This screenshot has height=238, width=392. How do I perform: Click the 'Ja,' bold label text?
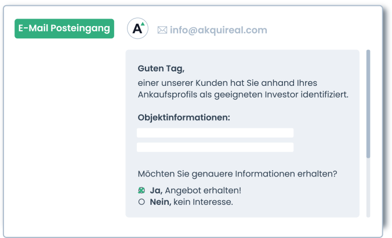coord(156,191)
